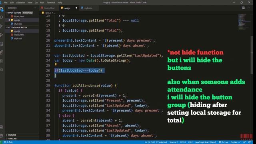Click the Spaces: 2 indentation indicator
The image size is (256, 144).
[173, 142]
